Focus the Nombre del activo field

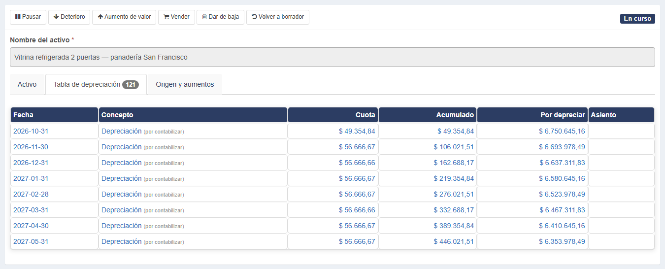332,57
